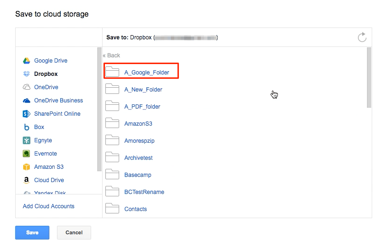The image size is (385, 249).
Task: Open the Amorespzip folder name
Action: pyautogui.click(x=140, y=141)
